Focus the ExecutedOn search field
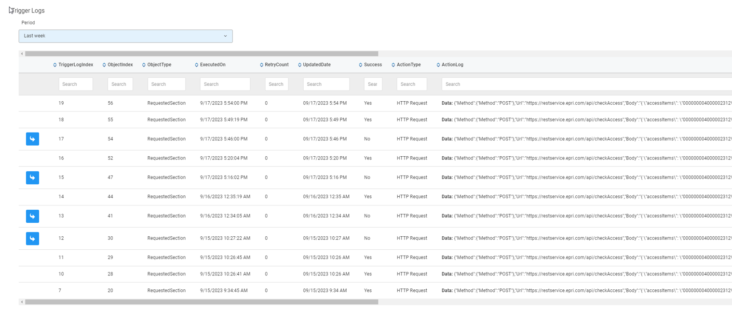This screenshot has width=732, height=312. coord(225,84)
